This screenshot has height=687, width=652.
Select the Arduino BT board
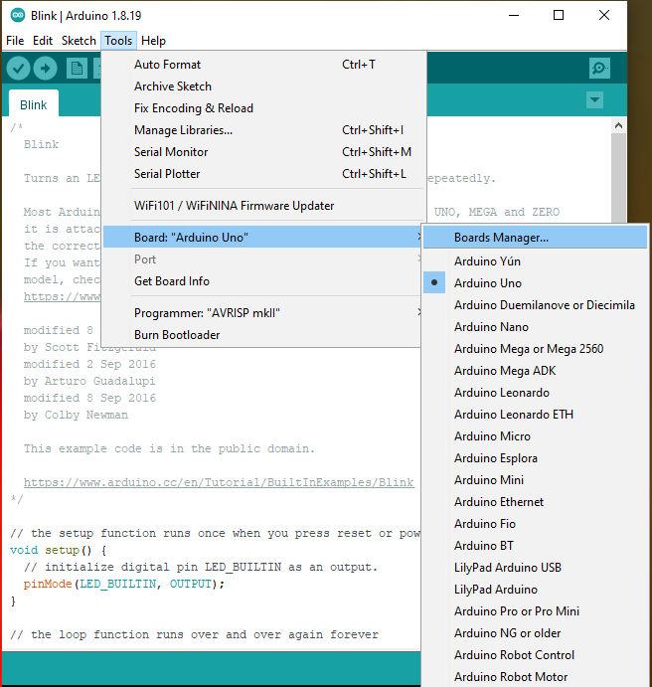535,546
